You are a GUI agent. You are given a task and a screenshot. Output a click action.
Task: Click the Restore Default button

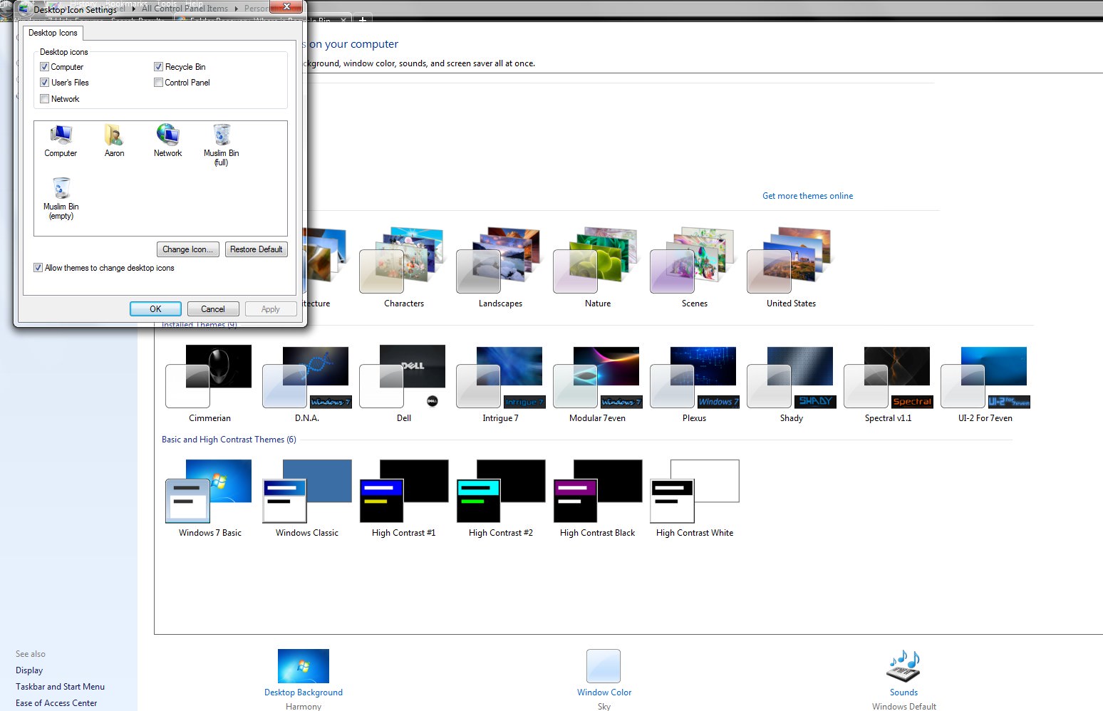(x=257, y=249)
